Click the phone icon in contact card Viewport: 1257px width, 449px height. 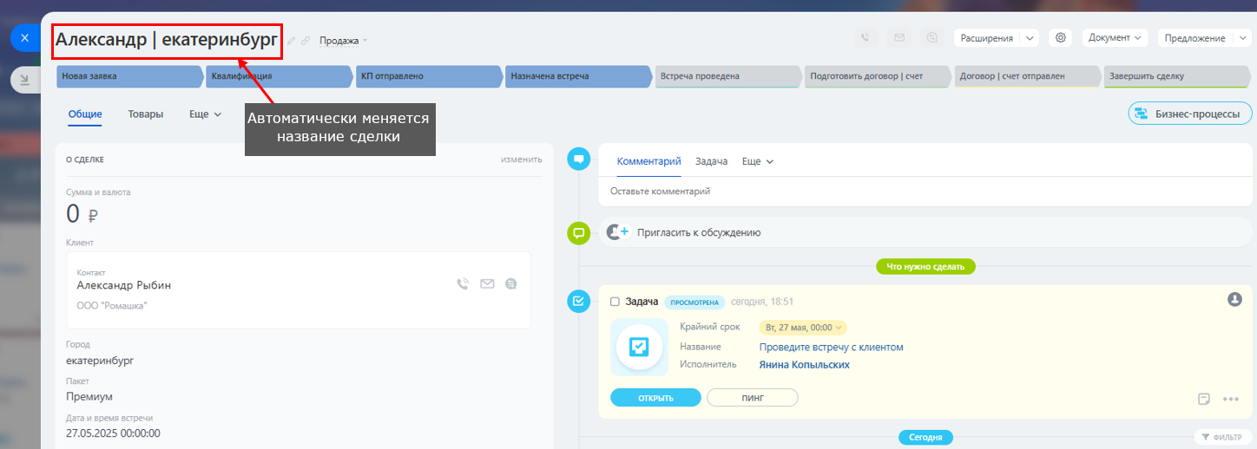coord(463,283)
